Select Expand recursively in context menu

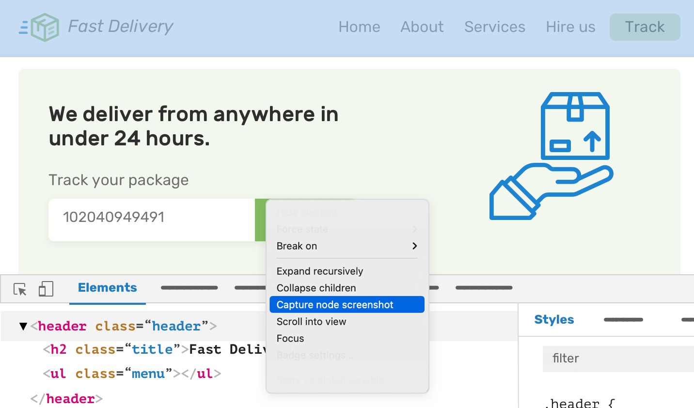coord(320,271)
